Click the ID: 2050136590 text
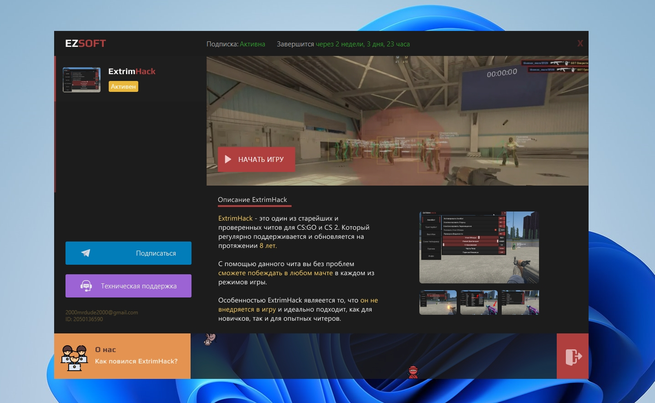The width and height of the screenshot is (655, 403). 84,319
